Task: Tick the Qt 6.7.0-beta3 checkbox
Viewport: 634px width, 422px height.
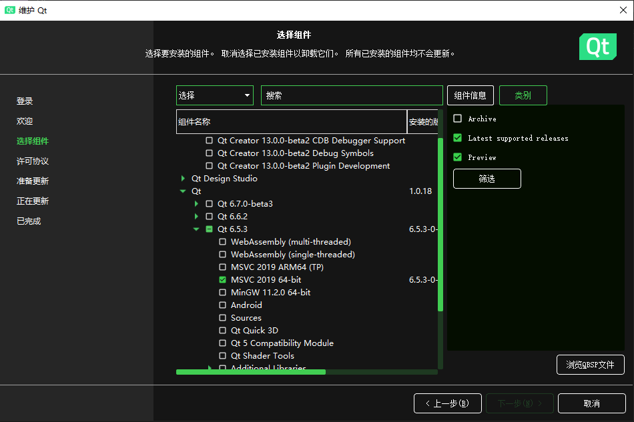Action: [x=209, y=203]
